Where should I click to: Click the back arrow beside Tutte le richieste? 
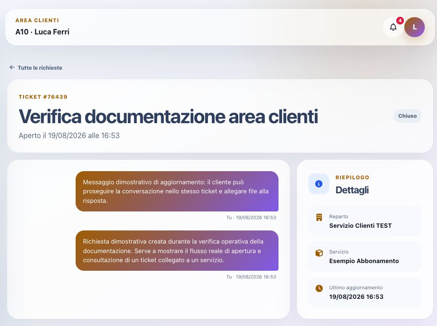click(x=12, y=67)
